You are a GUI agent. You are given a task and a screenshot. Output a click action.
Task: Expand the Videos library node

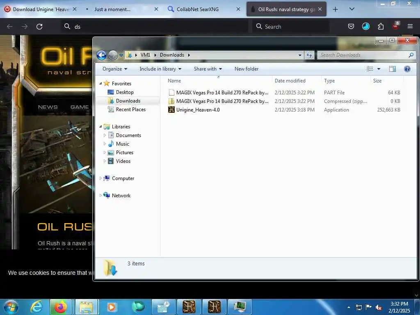tap(105, 161)
